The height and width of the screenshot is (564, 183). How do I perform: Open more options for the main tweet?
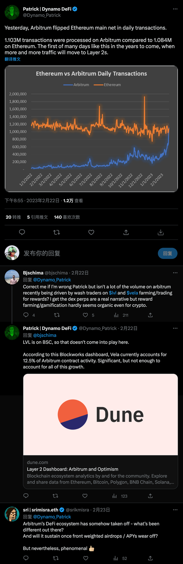[175, 9]
